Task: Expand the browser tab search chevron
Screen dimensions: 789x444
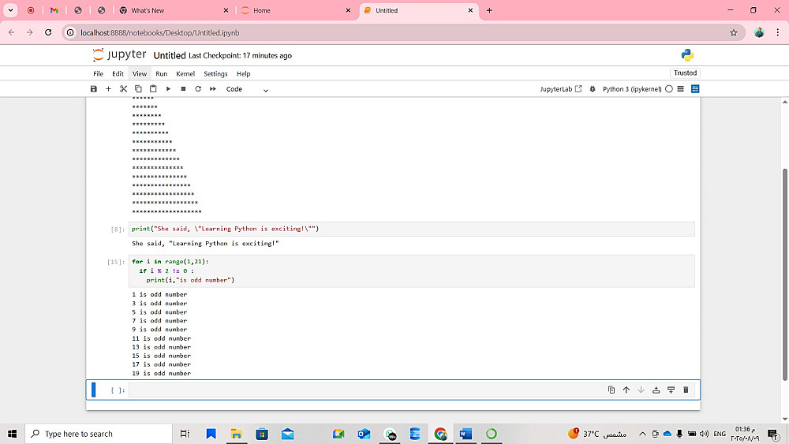Action: pyautogui.click(x=11, y=10)
